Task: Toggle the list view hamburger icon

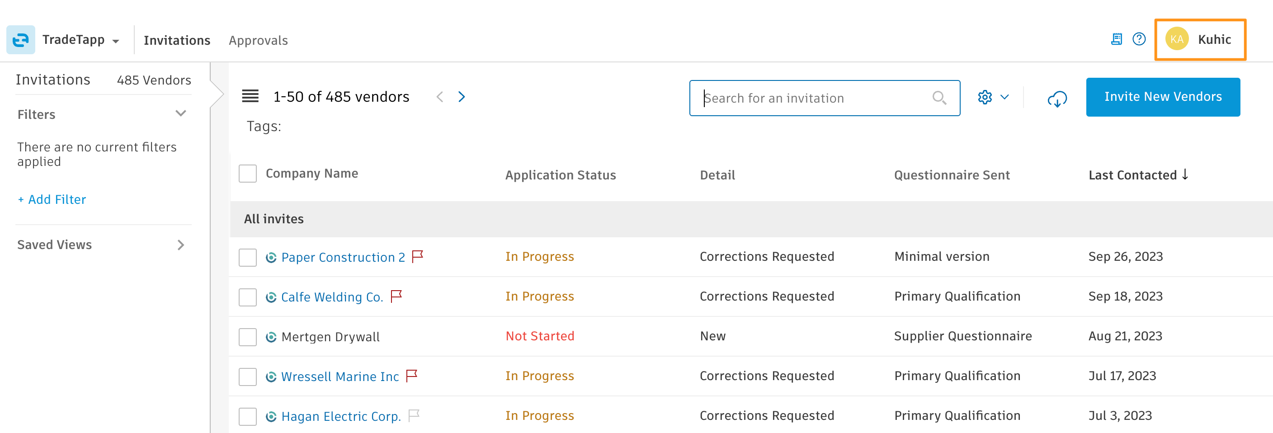Action: 250,96
